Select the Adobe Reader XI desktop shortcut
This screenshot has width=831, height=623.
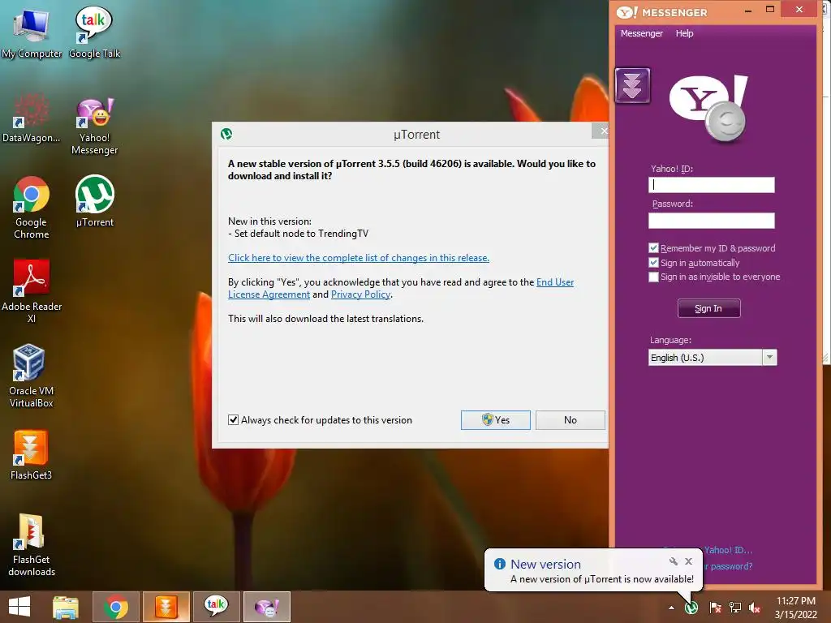pos(32,291)
